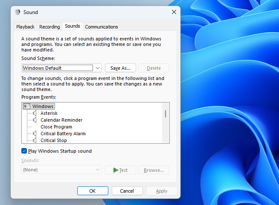
Task: Select the Close Program event
Action: [56, 127]
